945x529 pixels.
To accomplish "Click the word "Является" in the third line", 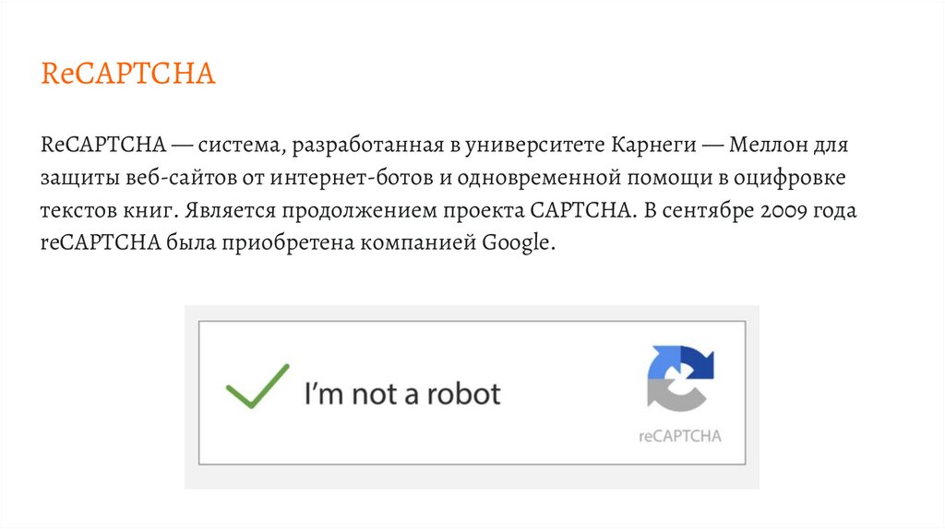I will point(222,210).
